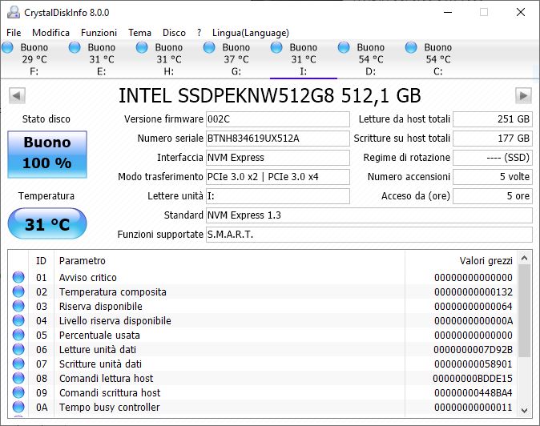Screen dimensions: 540x426
Task: Click the blue health orb of disk D:
Action: pos(344,47)
